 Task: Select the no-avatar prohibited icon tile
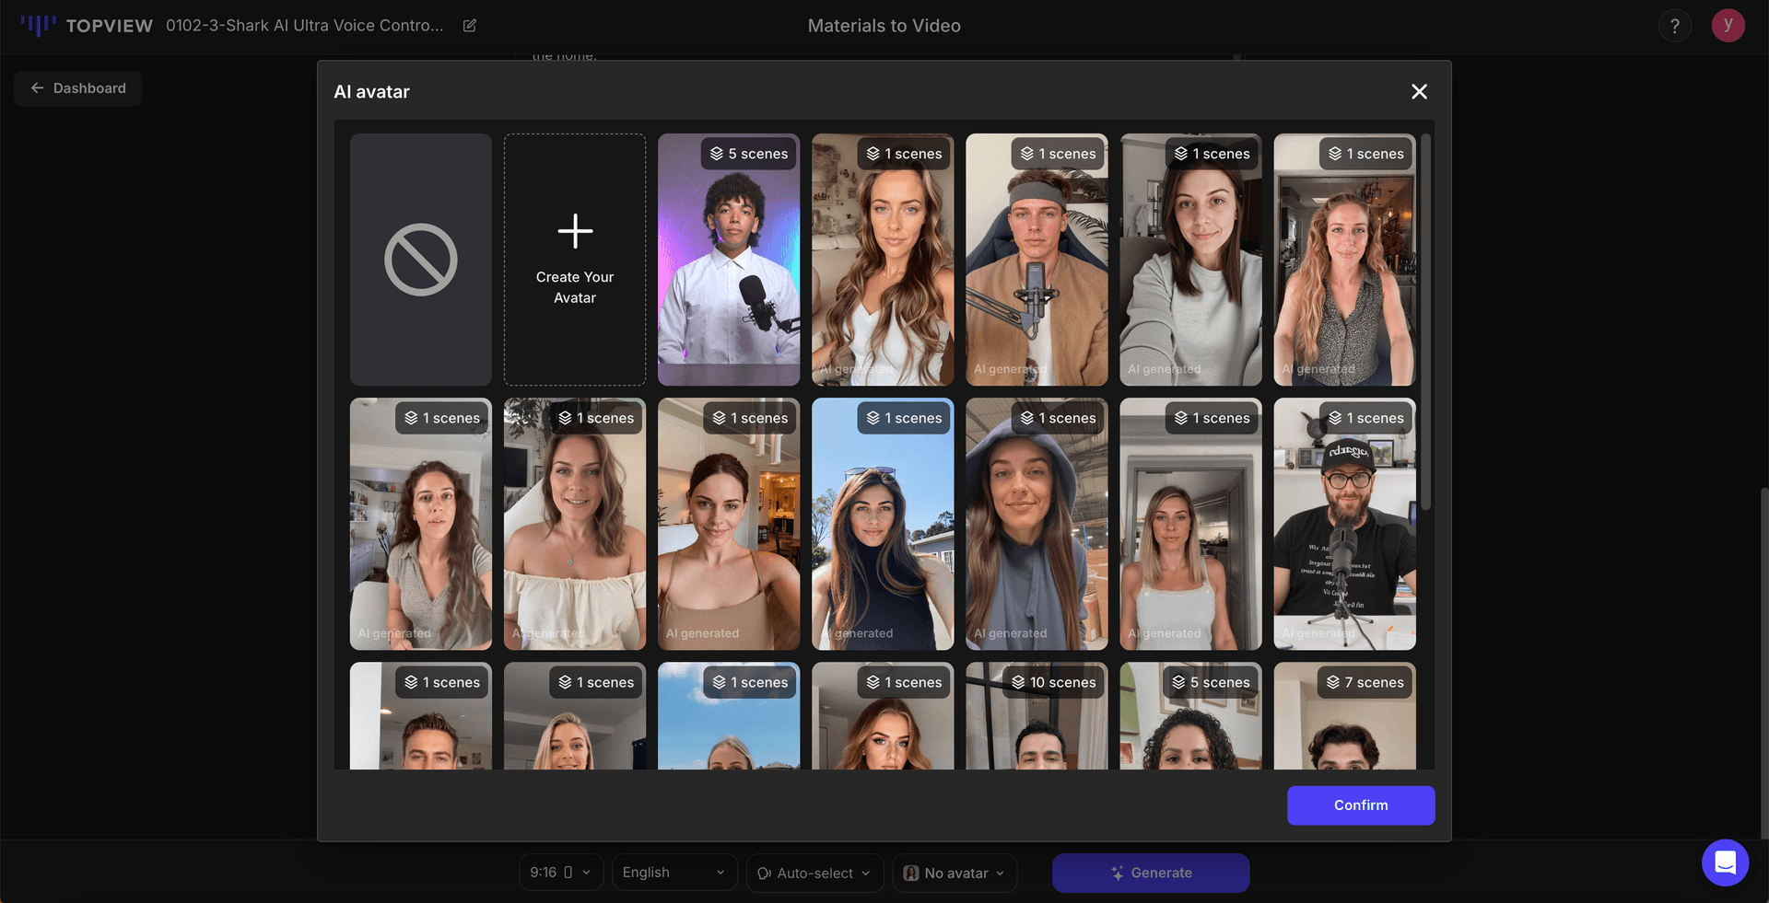point(420,260)
